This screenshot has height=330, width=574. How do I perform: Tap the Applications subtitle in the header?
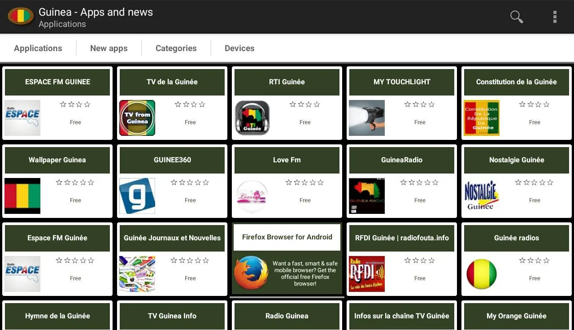coord(62,24)
